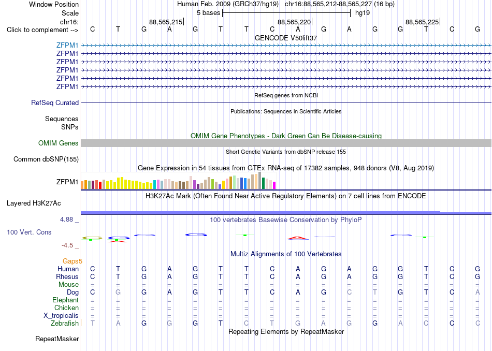The image size is (492, 351).
Task: Click the -4.5 PhyloP lower axis value
Action: coord(67,245)
